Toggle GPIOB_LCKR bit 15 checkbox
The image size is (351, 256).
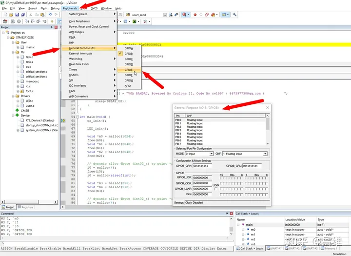221,189
